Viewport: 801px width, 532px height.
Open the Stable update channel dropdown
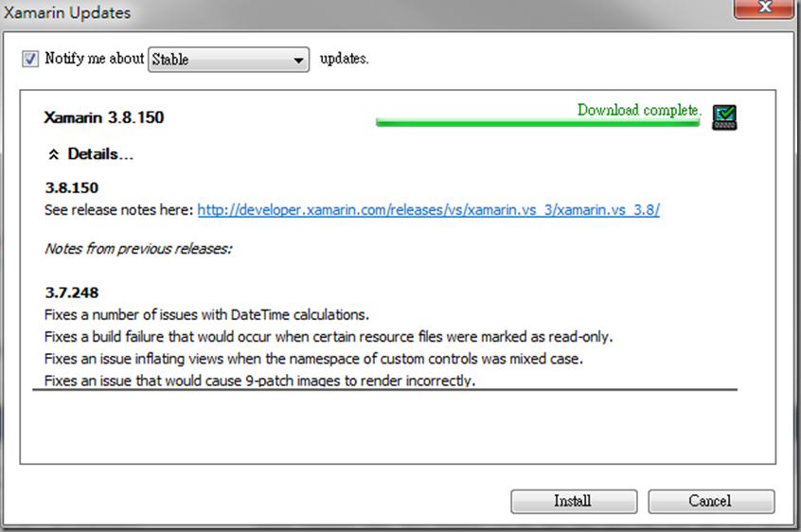228,60
